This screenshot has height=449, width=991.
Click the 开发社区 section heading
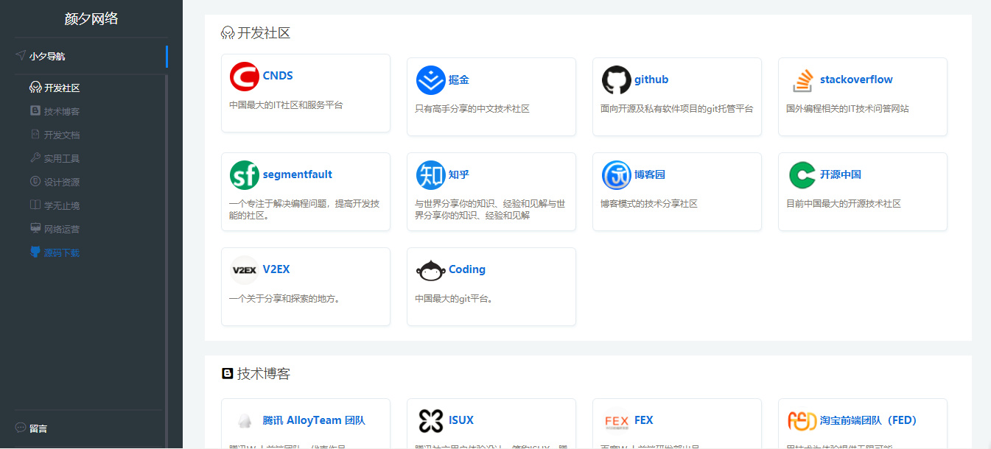[x=264, y=33]
